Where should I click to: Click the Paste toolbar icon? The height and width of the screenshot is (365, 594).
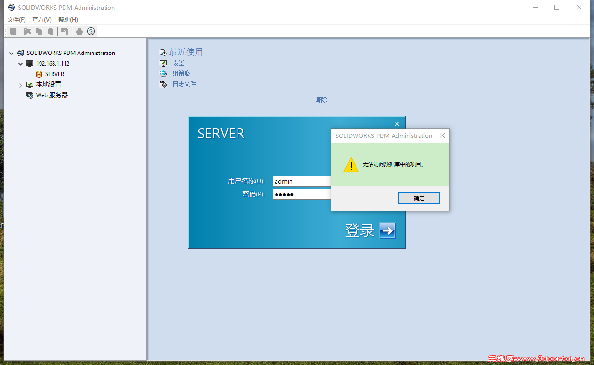pyautogui.click(x=51, y=31)
